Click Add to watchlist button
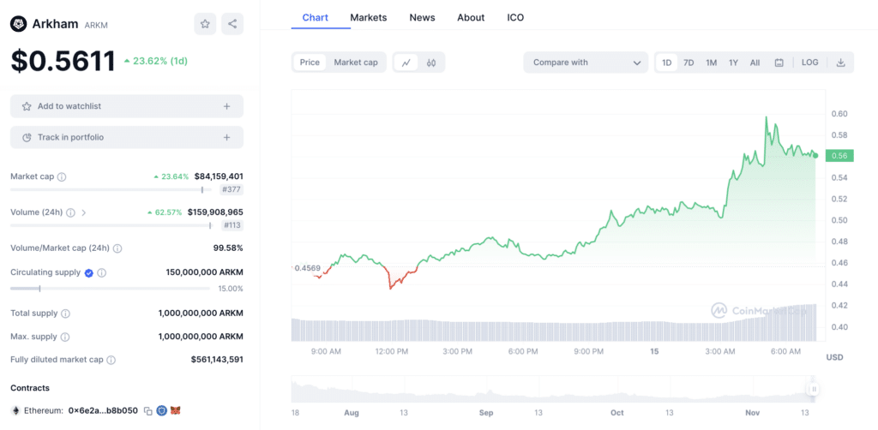 (x=127, y=106)
